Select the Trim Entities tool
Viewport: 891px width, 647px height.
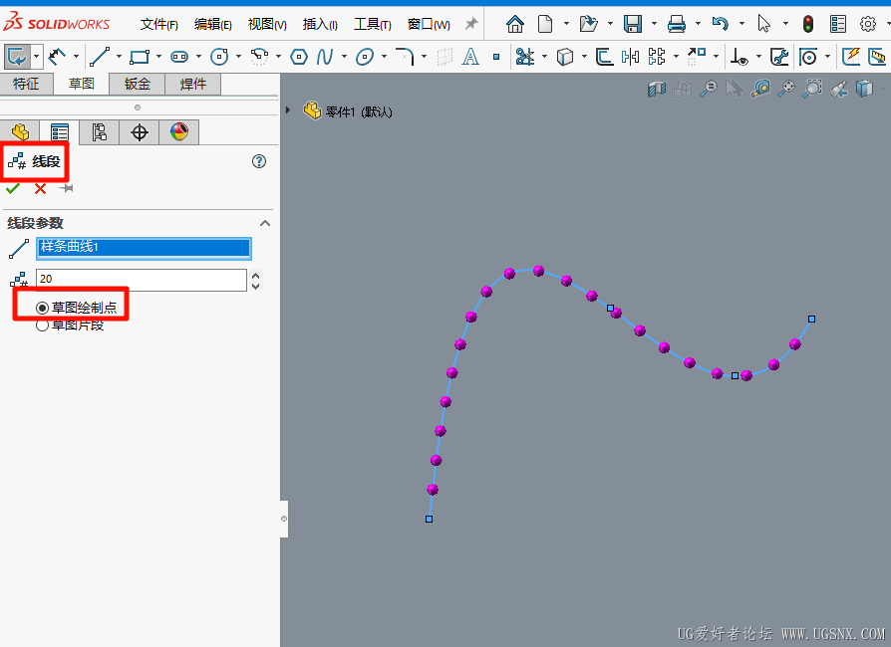(524, 57)
